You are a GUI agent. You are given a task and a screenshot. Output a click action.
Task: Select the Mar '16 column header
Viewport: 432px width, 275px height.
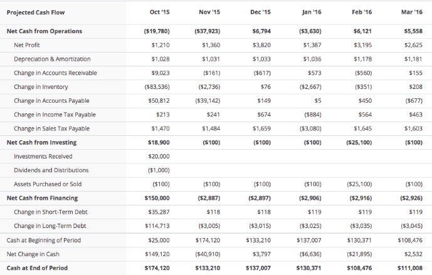pos(411,12)
